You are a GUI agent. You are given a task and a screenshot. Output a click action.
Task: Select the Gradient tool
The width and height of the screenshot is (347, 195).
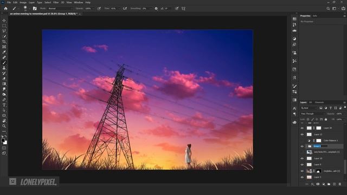(4, 84)
